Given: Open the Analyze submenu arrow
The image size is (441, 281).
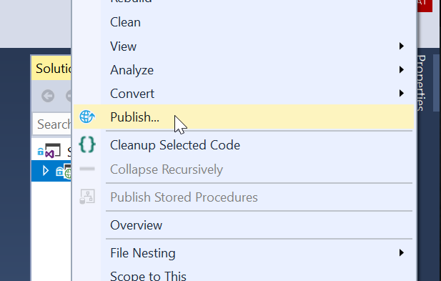Looking at the screenshot, I should 402,70.
